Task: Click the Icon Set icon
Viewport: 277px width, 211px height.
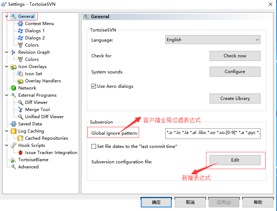Action: 20,74
